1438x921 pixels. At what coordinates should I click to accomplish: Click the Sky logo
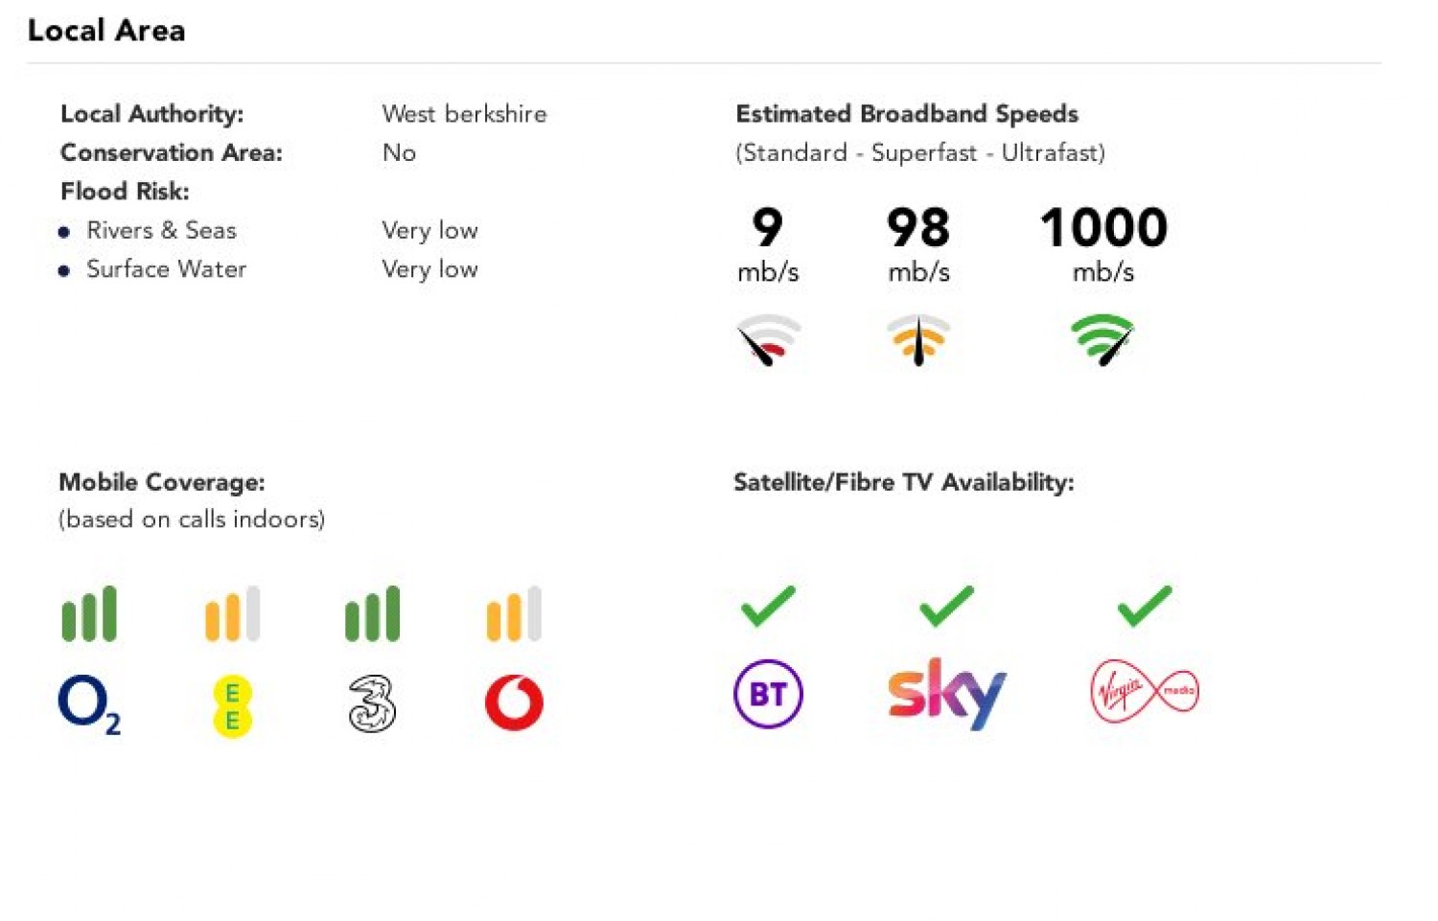coord(946,693)
